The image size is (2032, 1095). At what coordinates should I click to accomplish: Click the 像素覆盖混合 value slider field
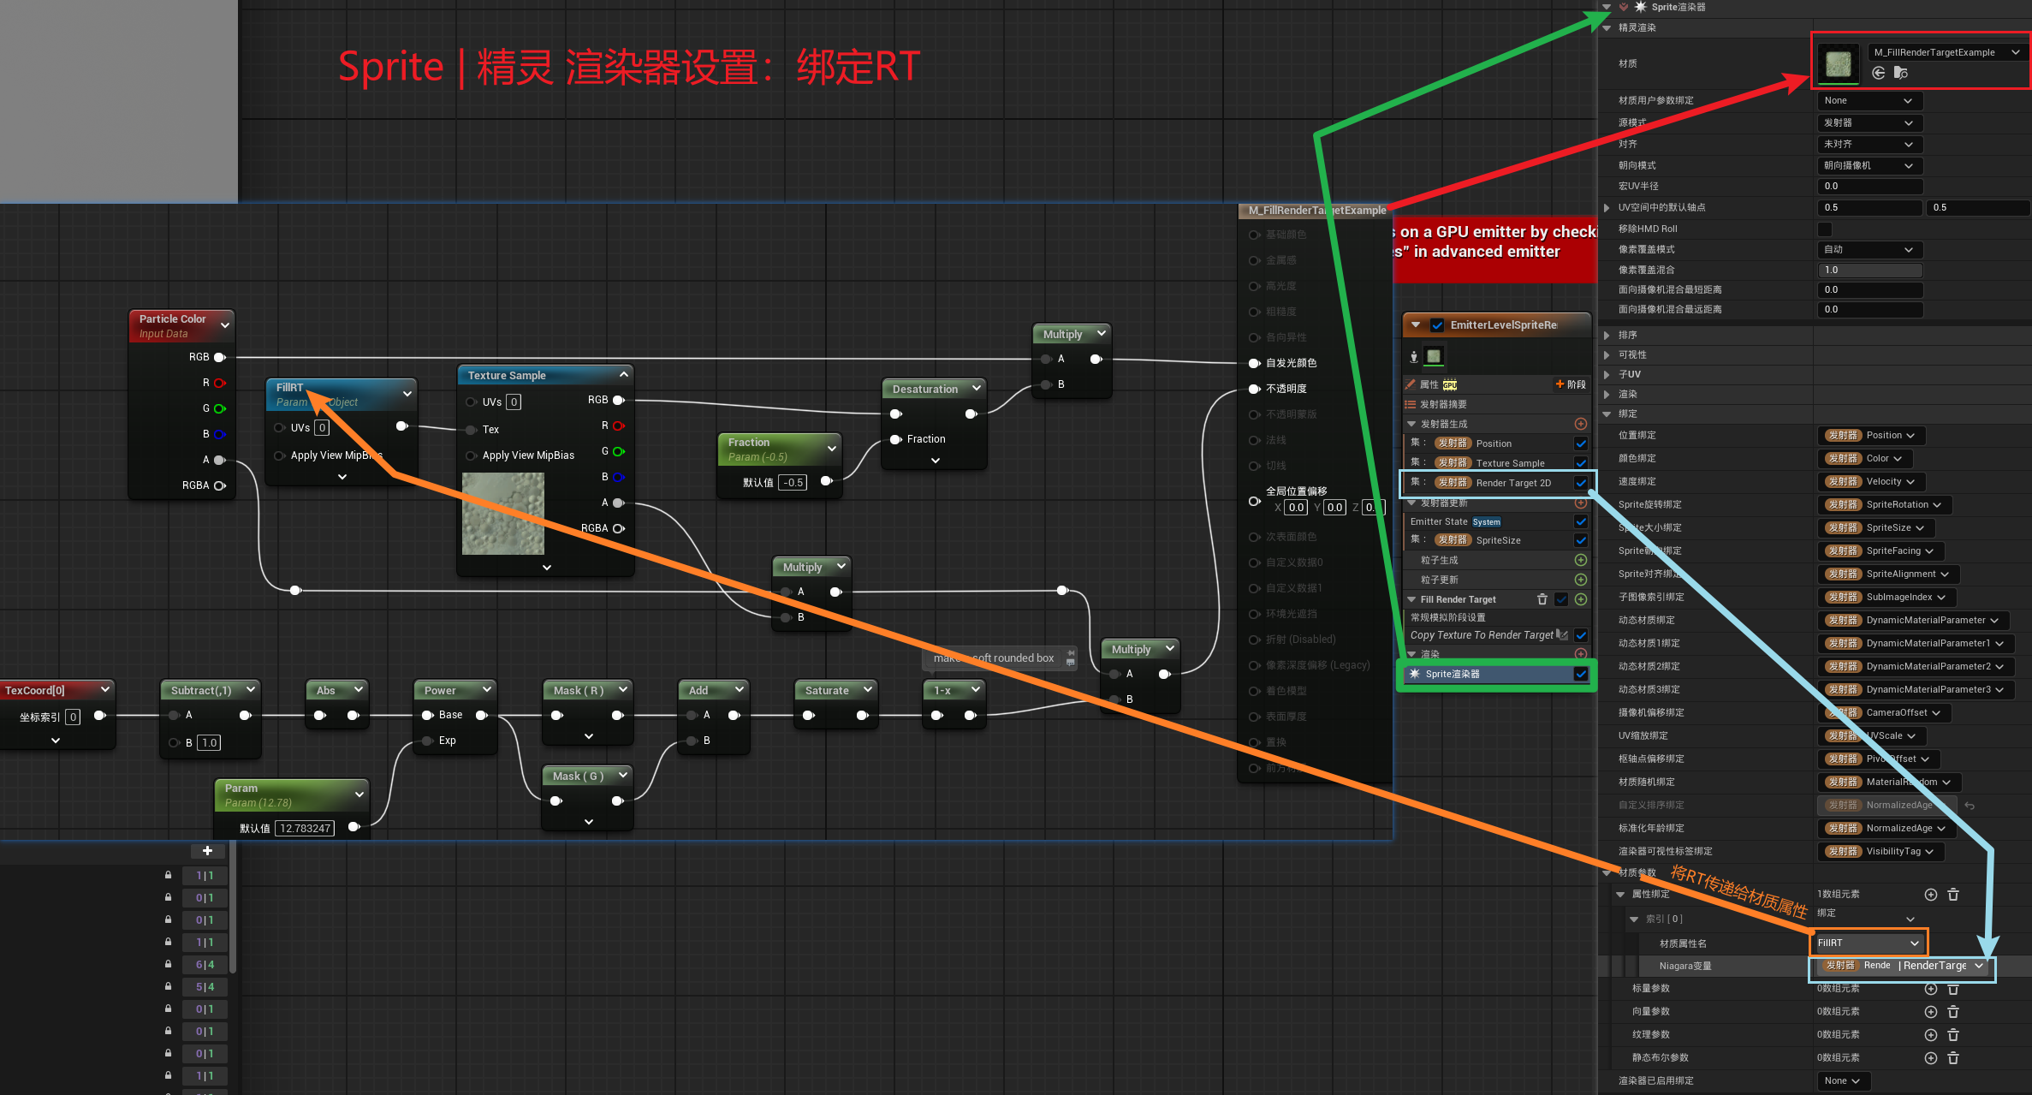(1869, 270)
